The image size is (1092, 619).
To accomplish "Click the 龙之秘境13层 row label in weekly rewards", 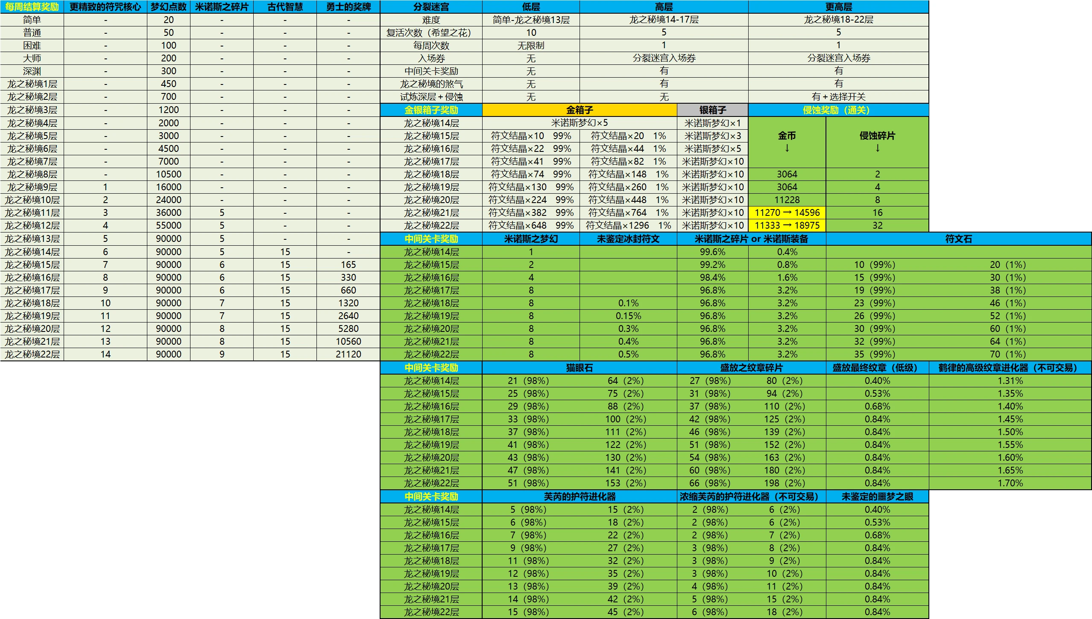I will [32, 239].
